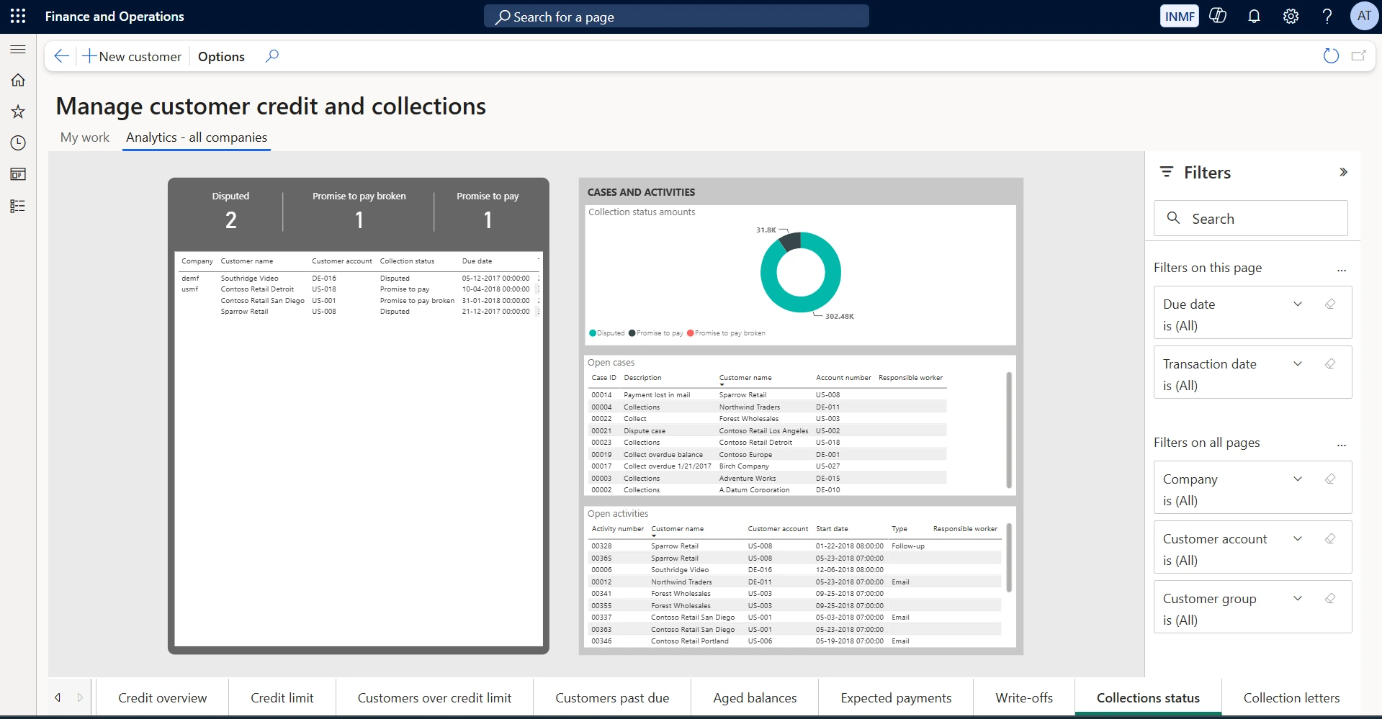Refresh the page with the refresh icon

click(1331, 56)
